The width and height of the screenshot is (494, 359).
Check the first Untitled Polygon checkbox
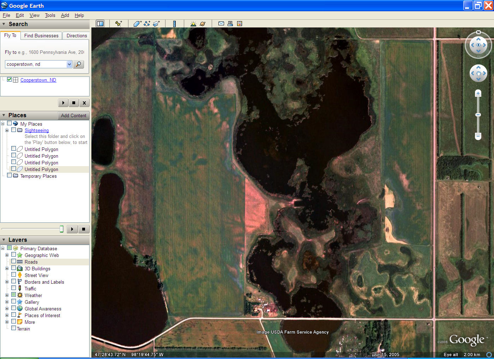coord(14,149)
